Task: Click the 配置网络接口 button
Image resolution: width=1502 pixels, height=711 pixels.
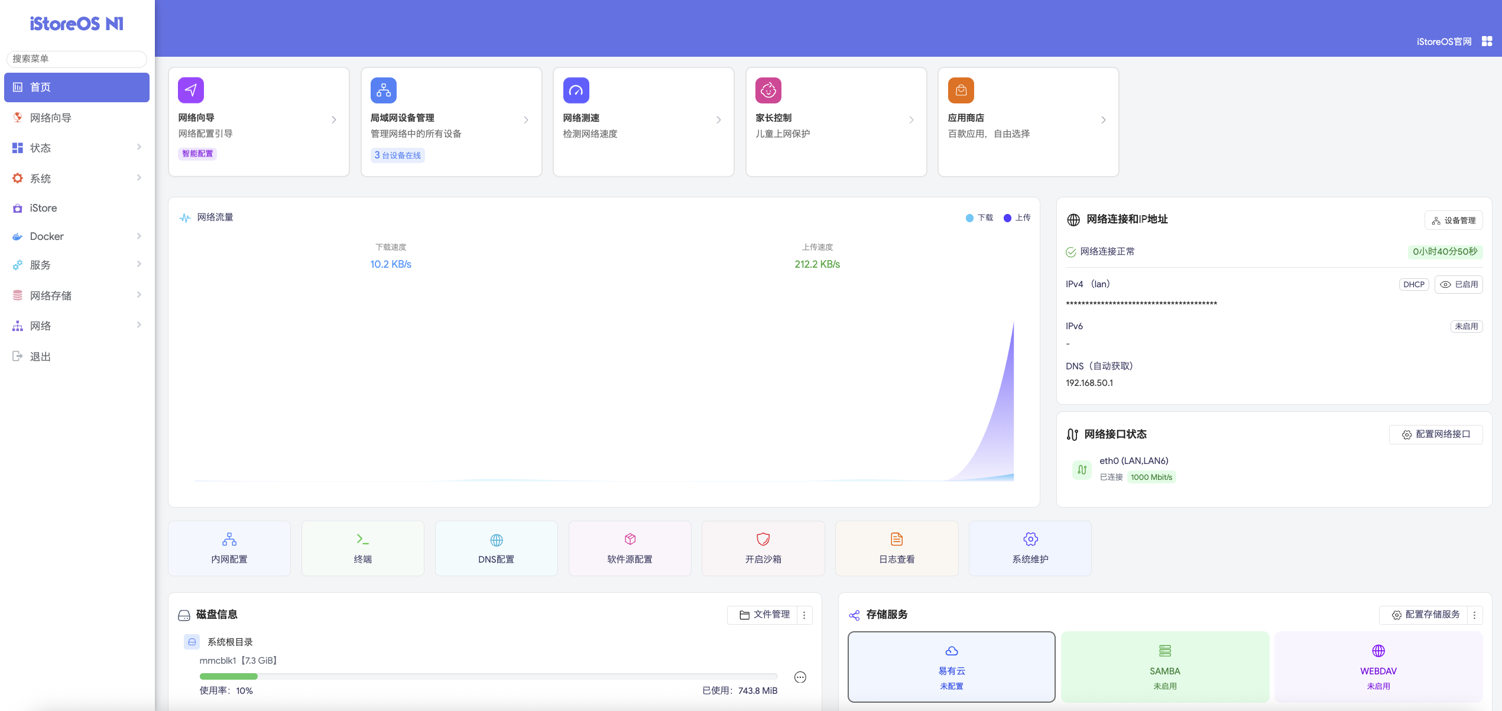Action: (x=1435, y=434)
